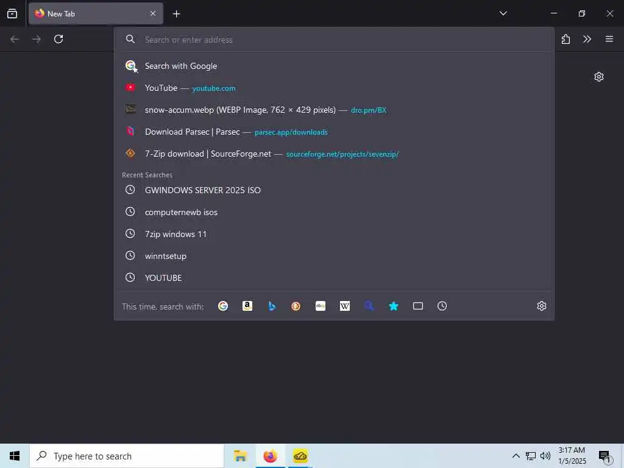
Task: Go forward one page
Action: (x=37, y=39)
